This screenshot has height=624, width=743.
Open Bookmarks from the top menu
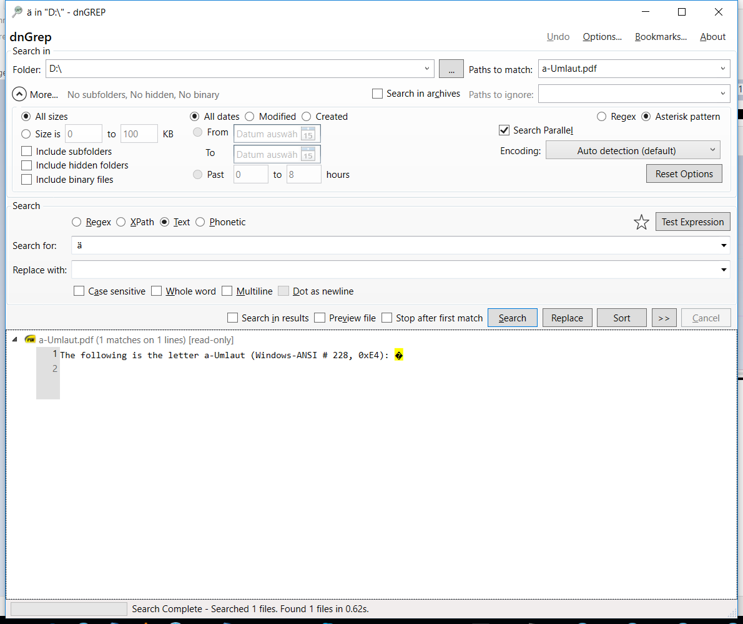(x=660, y=37)
